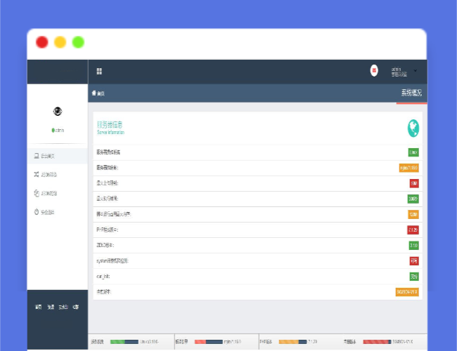457x351 pixels.
Task: Switch to the 系统概况 tab
Action: pos(411,93)
